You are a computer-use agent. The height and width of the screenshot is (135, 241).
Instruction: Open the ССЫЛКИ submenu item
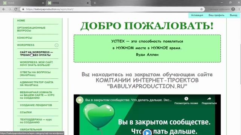(26, 112)
